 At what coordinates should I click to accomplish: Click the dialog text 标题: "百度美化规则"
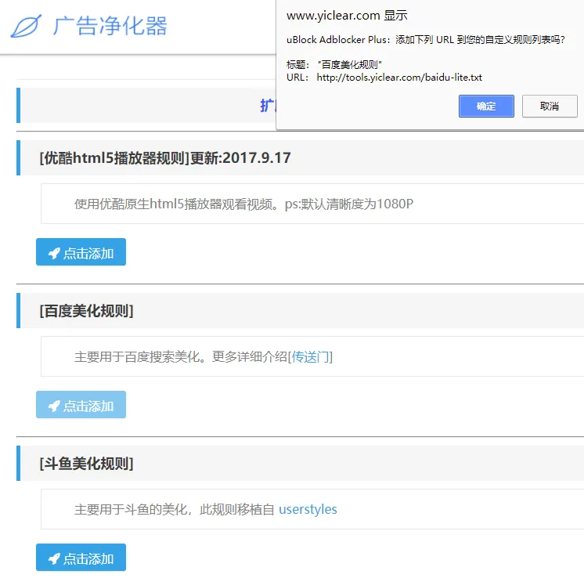(x=334, y=65)
